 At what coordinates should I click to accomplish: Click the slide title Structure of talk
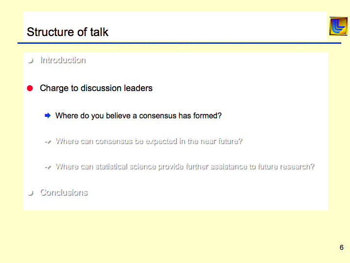(68, 32)
